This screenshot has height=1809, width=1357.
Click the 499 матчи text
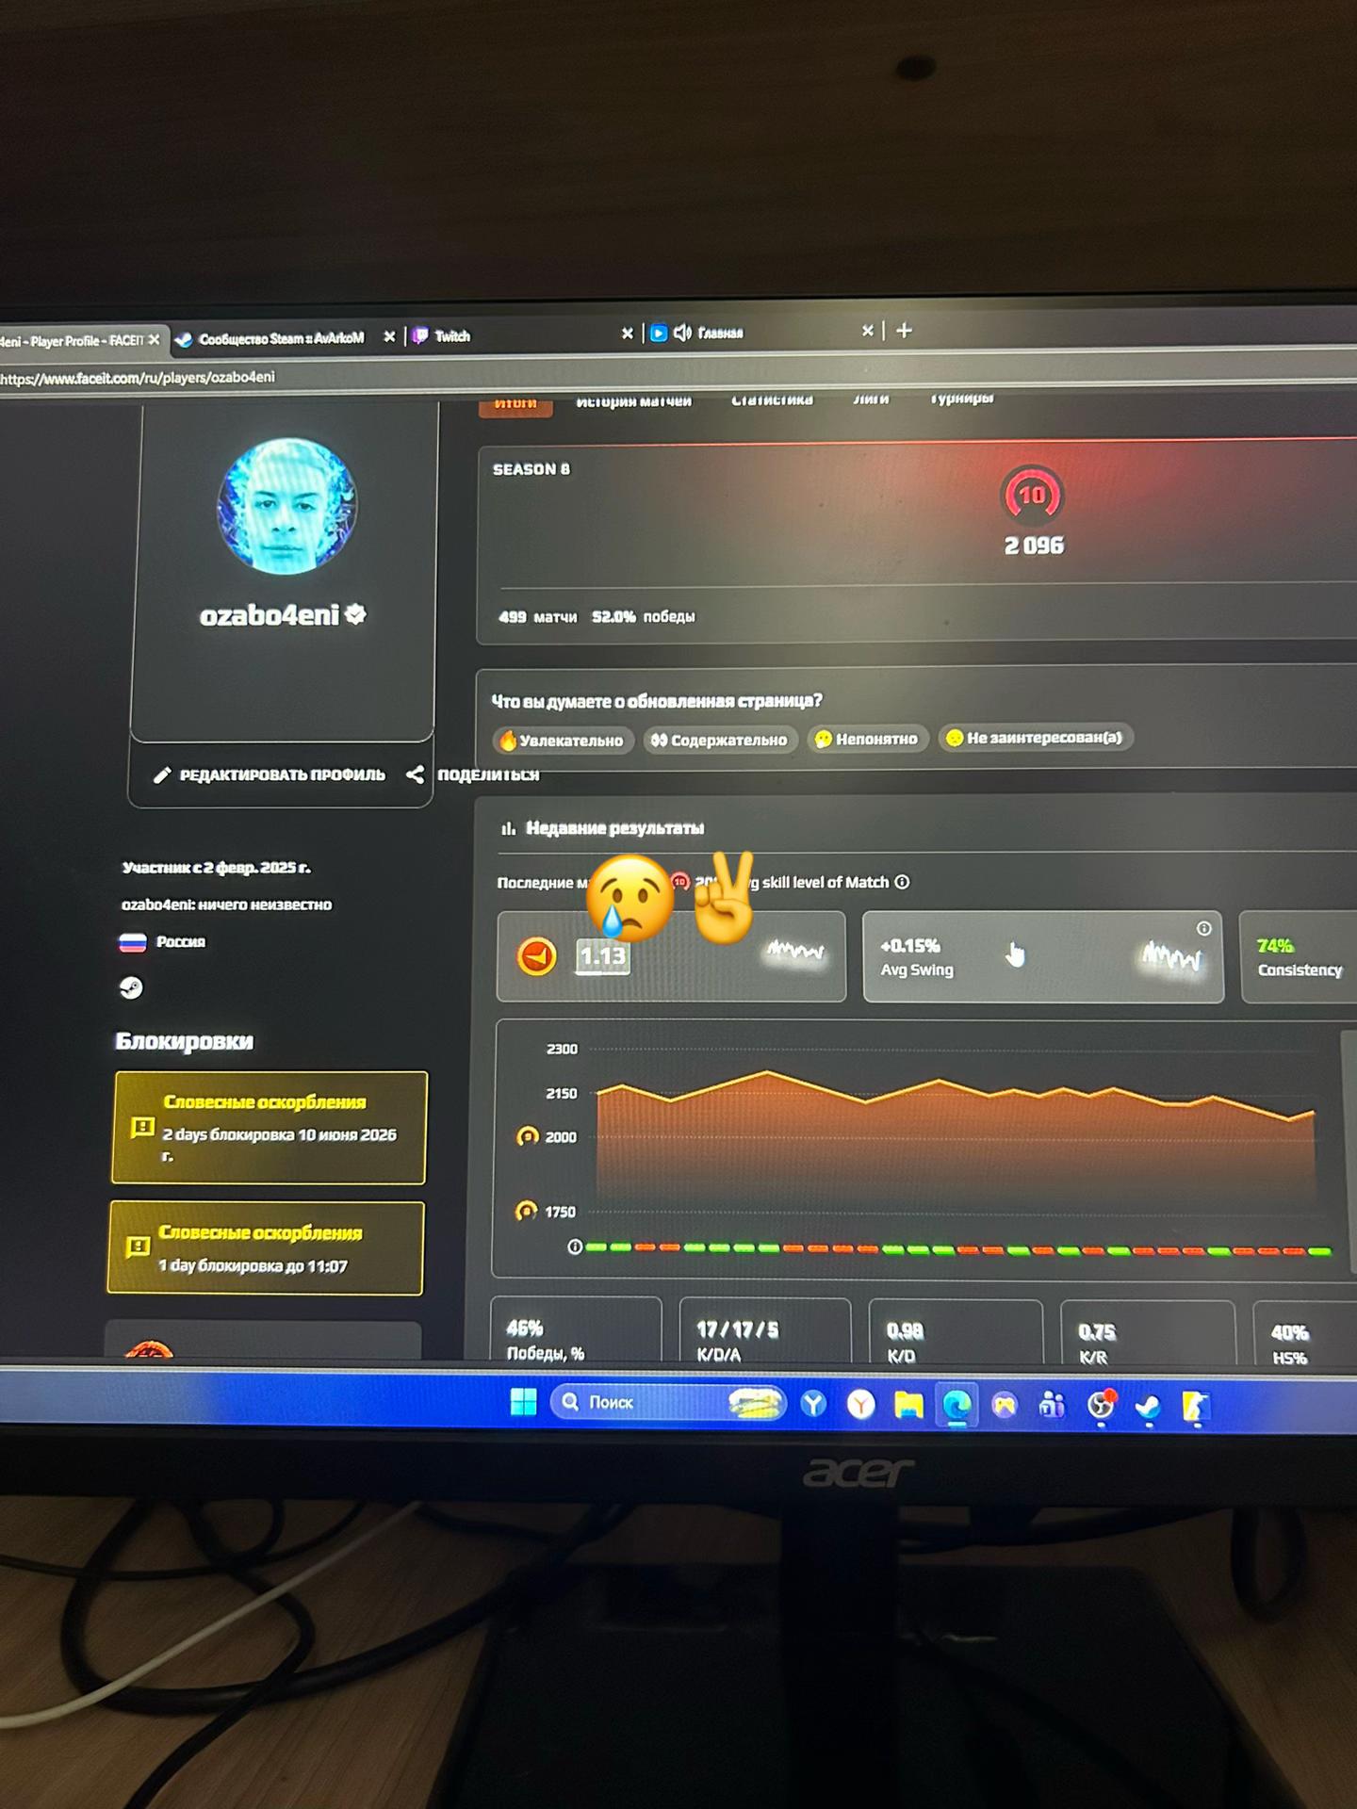point(537,617)
